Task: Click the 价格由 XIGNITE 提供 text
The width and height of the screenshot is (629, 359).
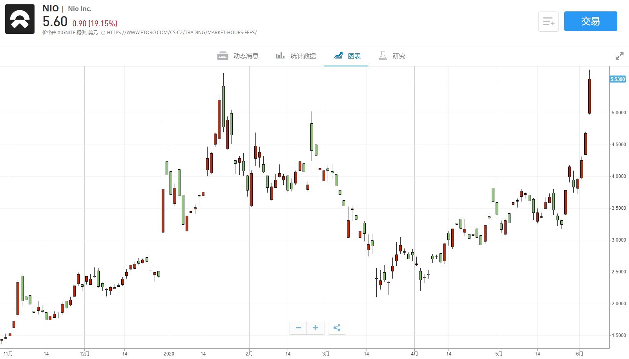Action: coord(64,33)
